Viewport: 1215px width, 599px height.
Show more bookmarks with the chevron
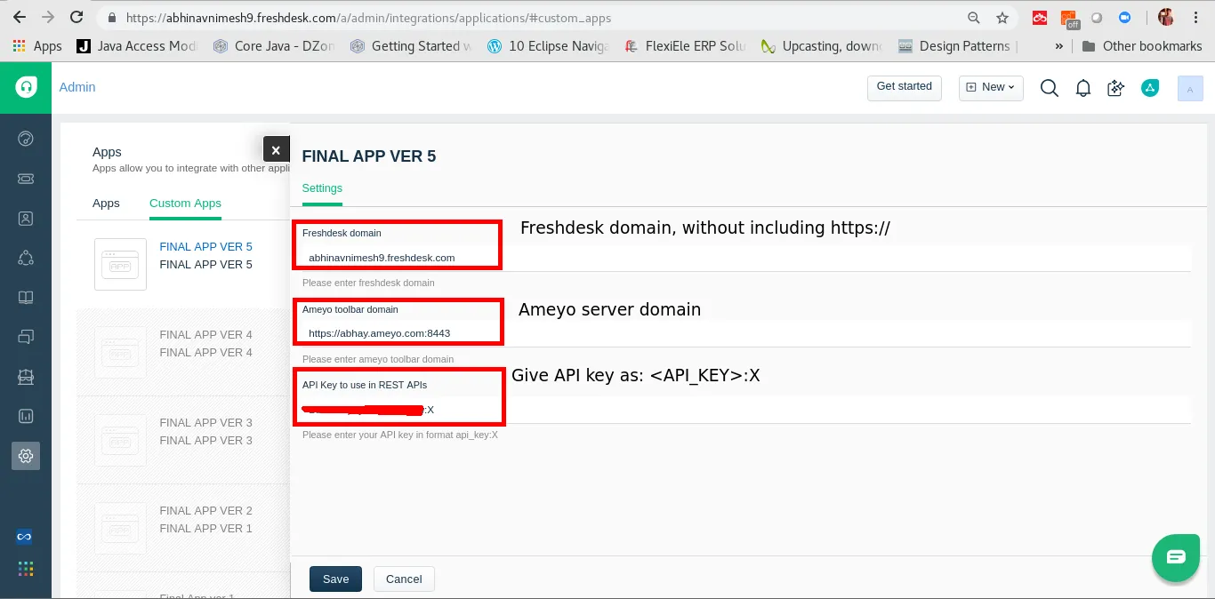[1058, 46]
